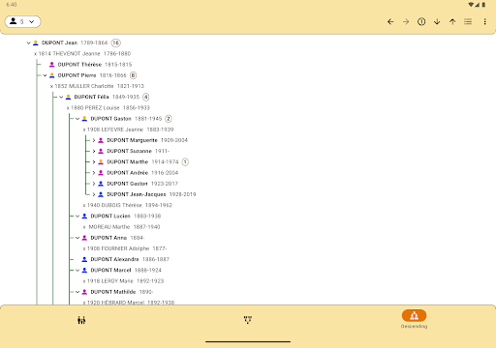This screenshot has height=348, width=496.
Task: Click the down arrow toolbar icon
Action: click(x=437, y=21)
